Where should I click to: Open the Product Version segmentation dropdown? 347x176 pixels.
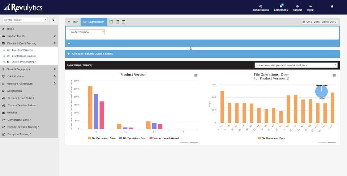click(x=86, y=32)
